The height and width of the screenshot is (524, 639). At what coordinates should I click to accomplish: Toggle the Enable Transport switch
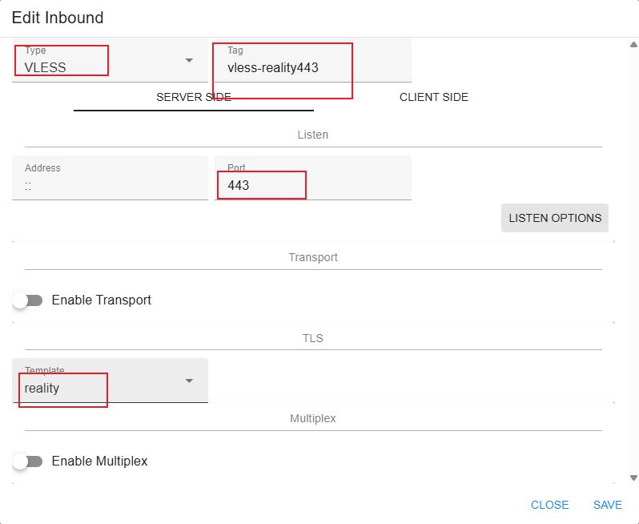click(x=28, y=300)
